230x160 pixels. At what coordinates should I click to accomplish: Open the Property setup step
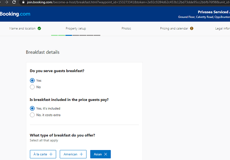coord(76,29)
